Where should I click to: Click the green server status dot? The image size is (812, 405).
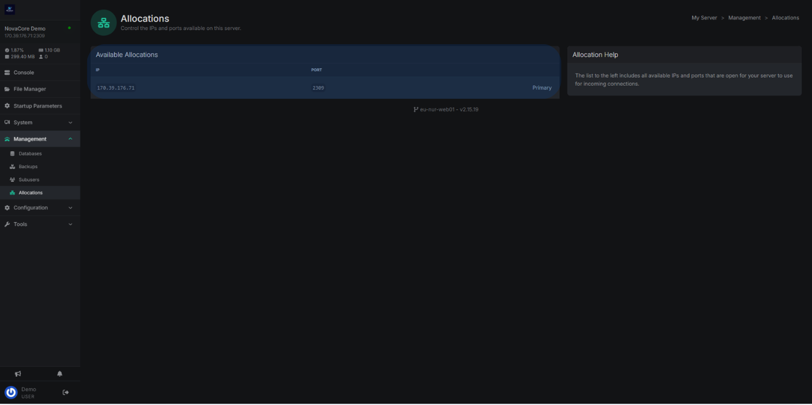(x=69, y=28)
